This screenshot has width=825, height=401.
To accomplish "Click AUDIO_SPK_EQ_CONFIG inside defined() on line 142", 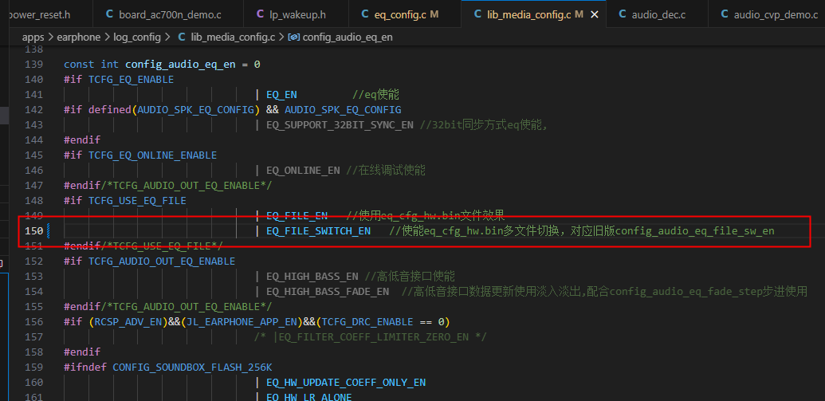I will 196,110.
